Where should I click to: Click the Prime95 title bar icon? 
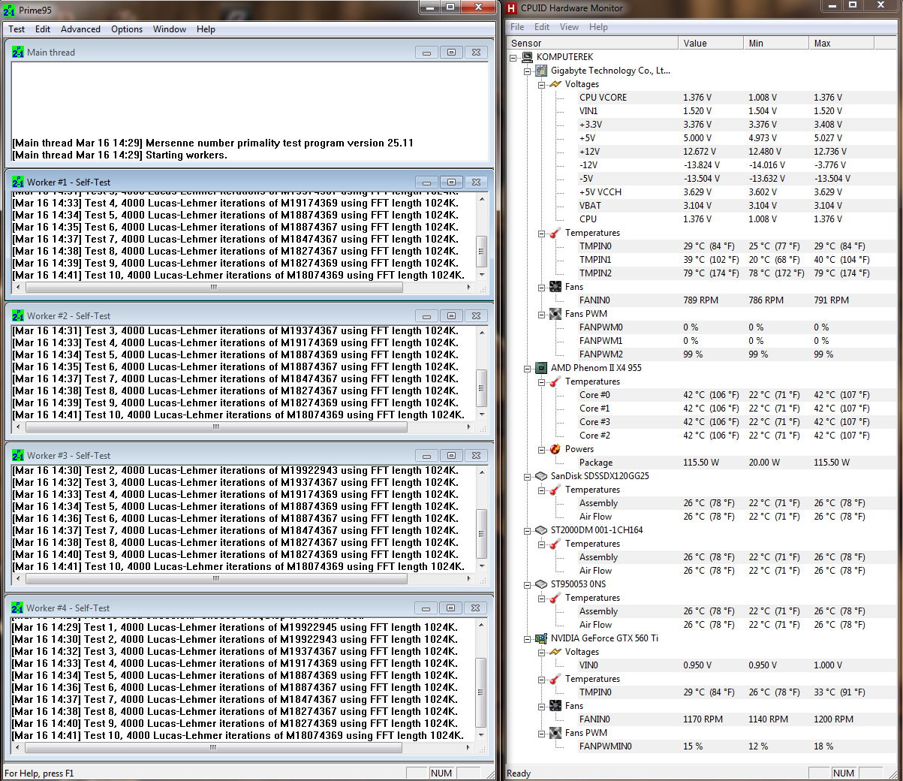[9, 10]
